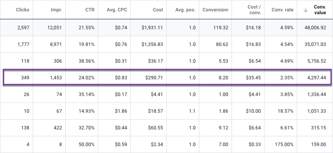This screenshot has width=333, height=153.
Task: Click the Conv. value header text
Action: click(320, 10)
